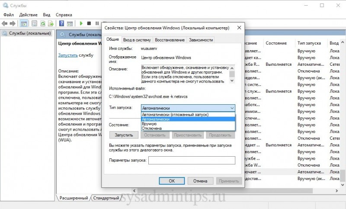Choose Вручную in startup type list
This screenshot has height=209, width=346.
coord(188,124)
